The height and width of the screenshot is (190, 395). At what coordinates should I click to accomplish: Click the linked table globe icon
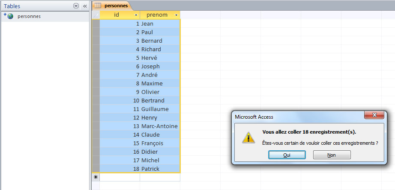pyautogui.click(x=10, y=16)
